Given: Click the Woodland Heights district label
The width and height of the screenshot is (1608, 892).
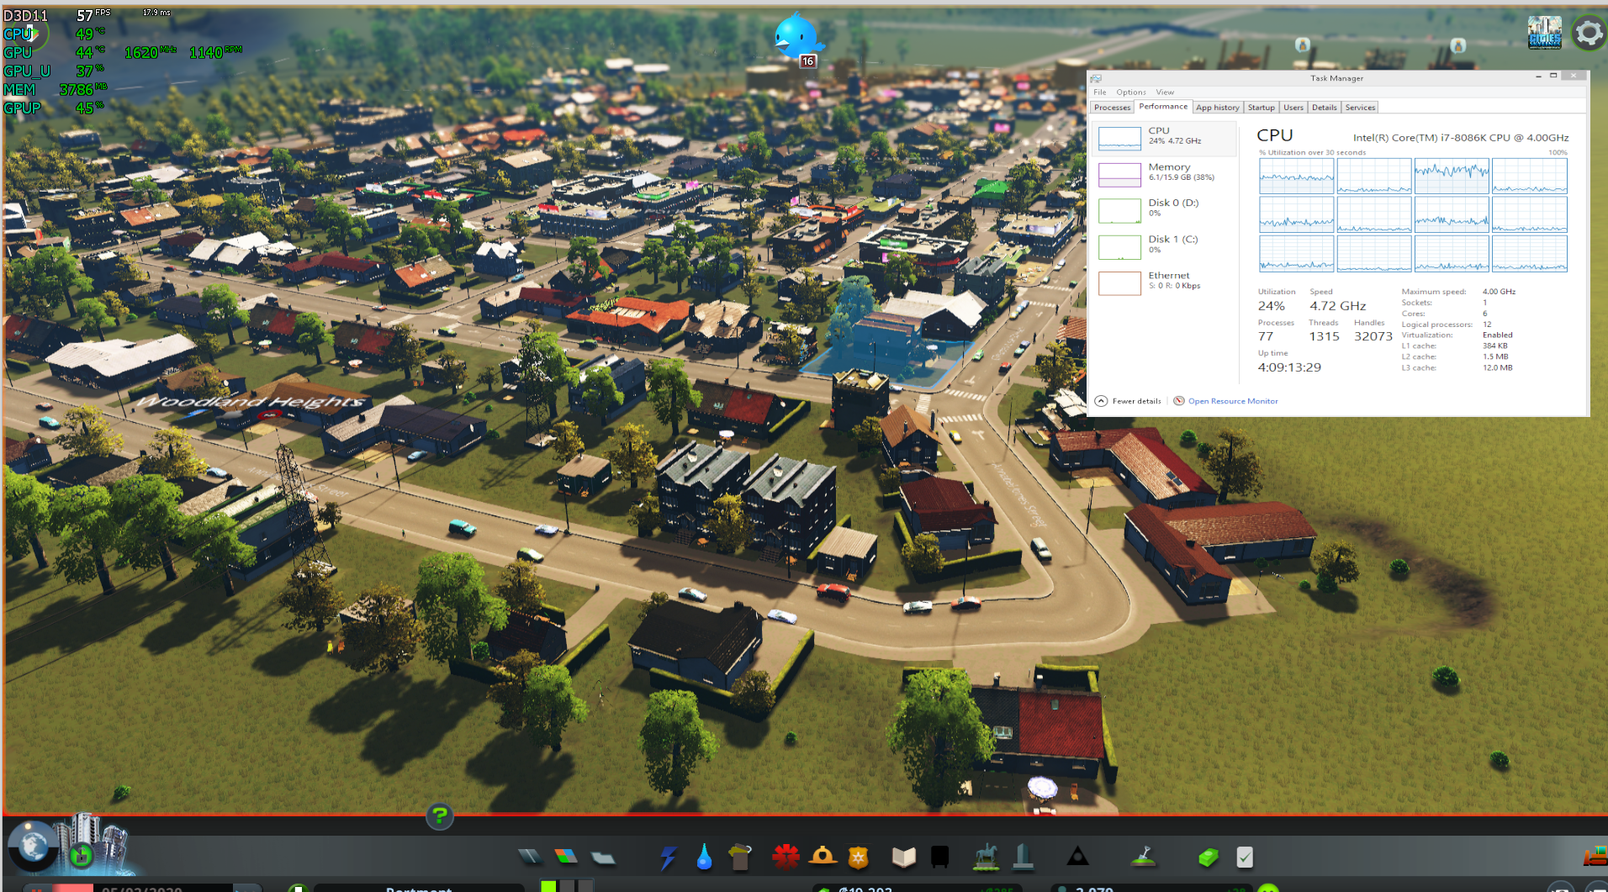Looking at the screenshot, I should click(250, 402).
